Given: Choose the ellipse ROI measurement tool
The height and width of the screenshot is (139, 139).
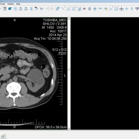Looking at the screenshot, I should click(74, 9).
